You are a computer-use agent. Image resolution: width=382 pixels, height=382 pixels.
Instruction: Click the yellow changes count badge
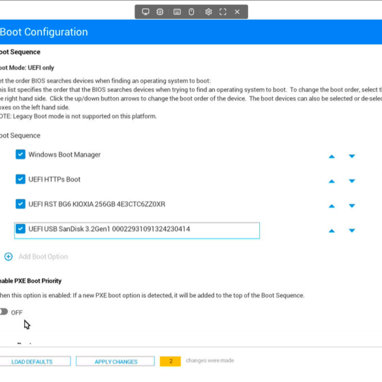170,361
